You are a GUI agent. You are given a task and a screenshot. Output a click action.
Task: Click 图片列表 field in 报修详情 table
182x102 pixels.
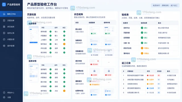[44, 82]
